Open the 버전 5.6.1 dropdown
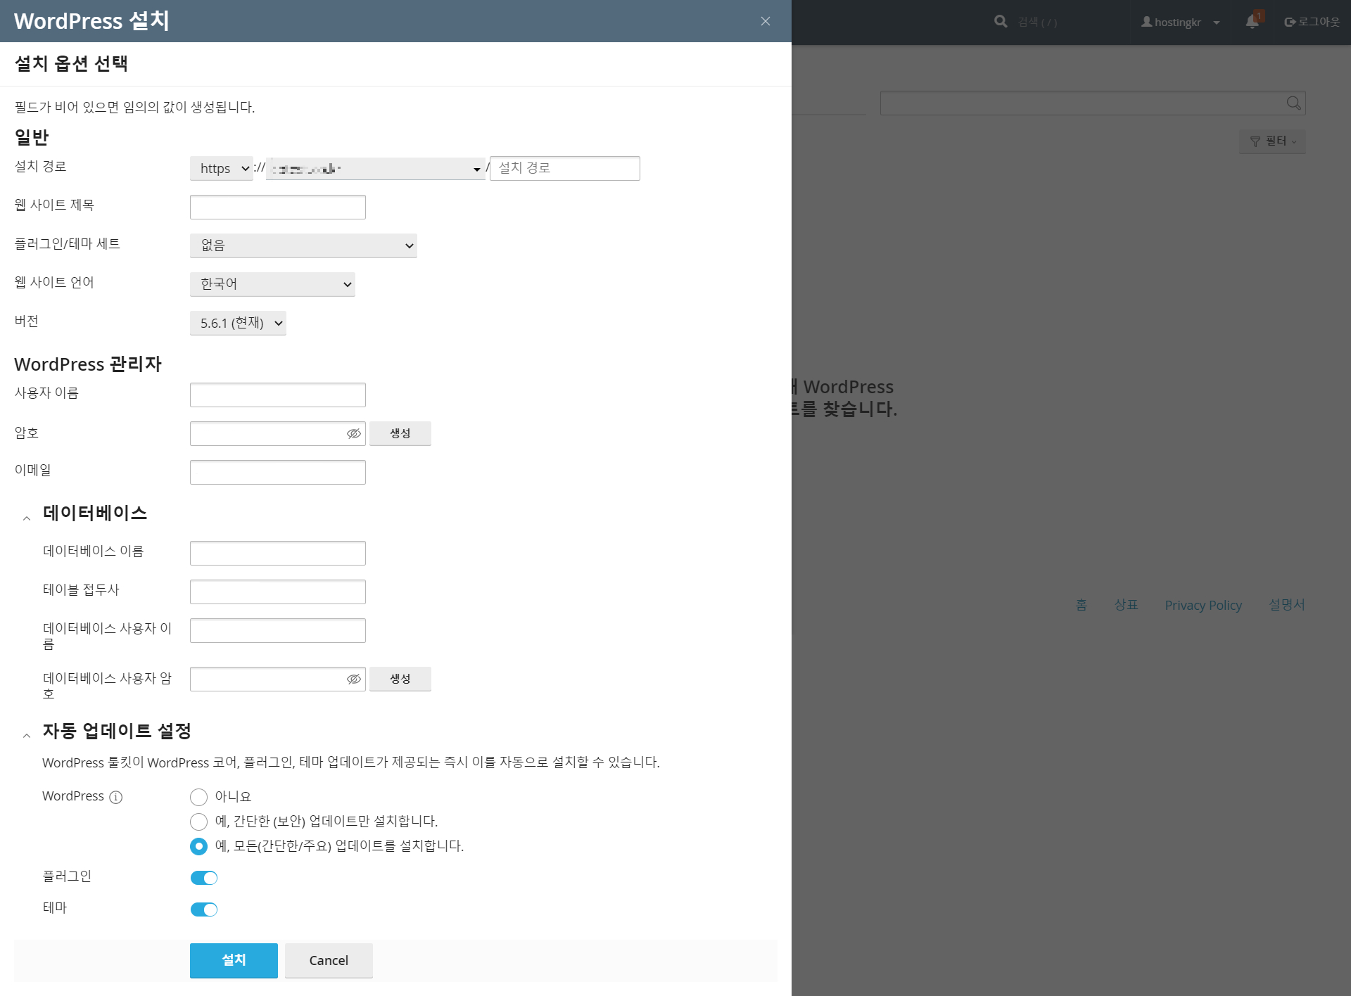The image size is (1351, 996). click(x=238, y=323)
